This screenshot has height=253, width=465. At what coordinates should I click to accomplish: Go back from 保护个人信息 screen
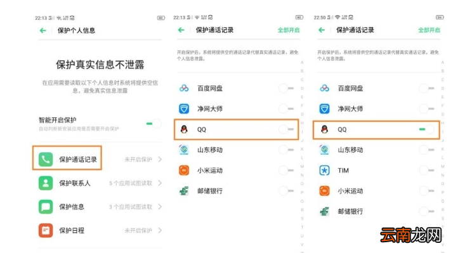(43, 30)
